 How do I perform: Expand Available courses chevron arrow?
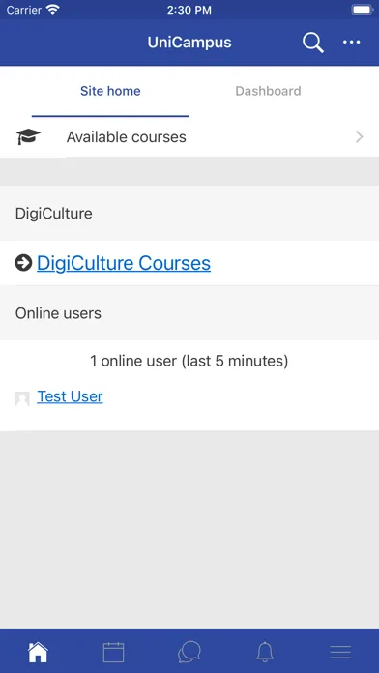point(360,137)
